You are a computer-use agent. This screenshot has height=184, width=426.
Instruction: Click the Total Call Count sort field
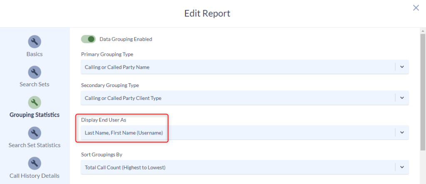[x=245, y=167]
